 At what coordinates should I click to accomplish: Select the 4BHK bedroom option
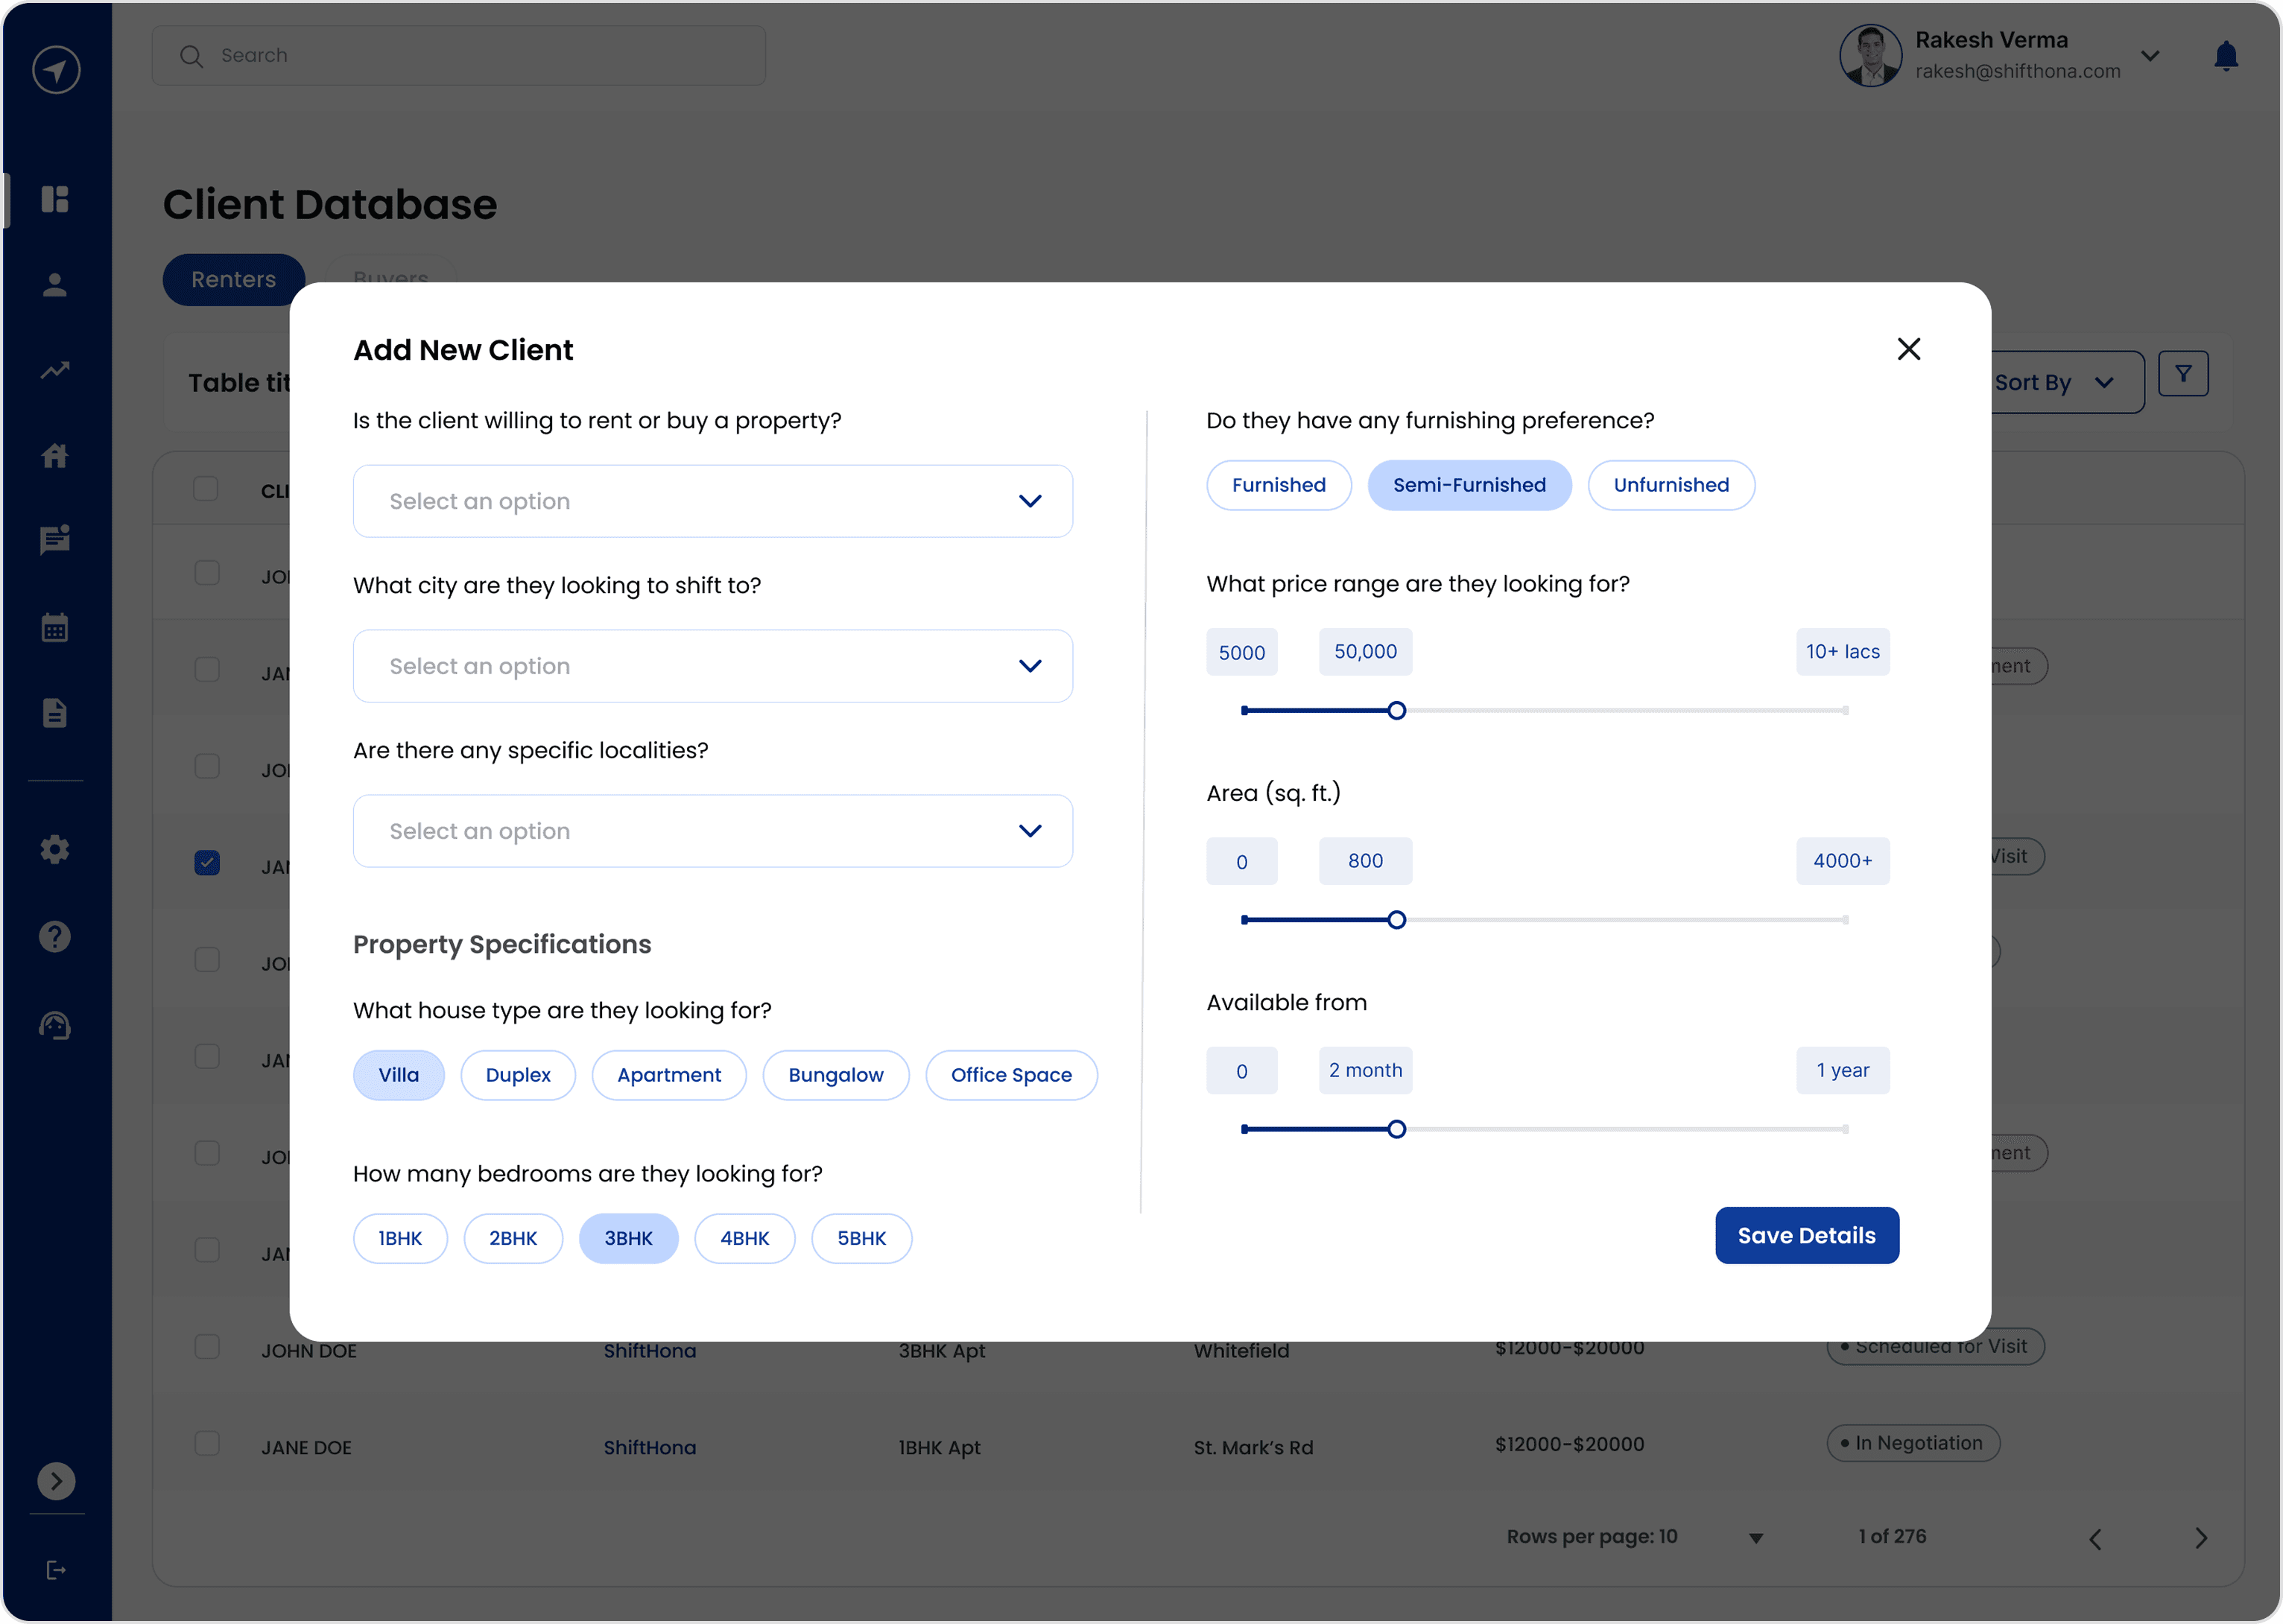click(744, 1238)
